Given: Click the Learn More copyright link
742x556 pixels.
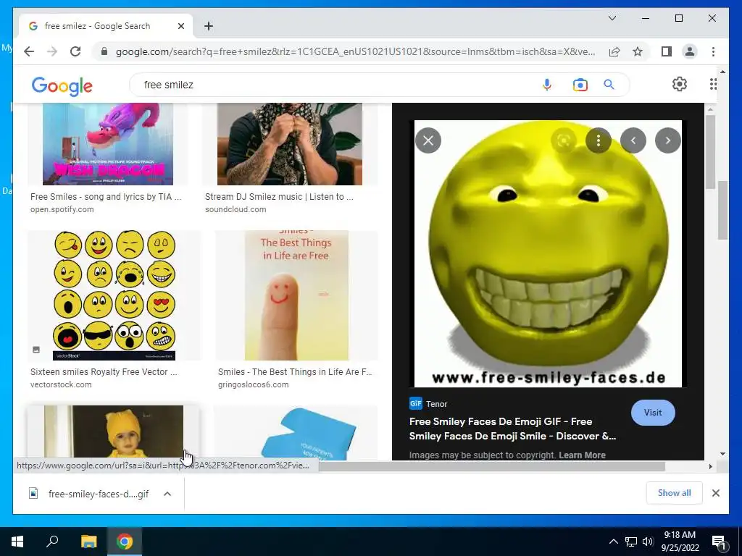Looking at the screenshot, I should click(x=582, y=455).
